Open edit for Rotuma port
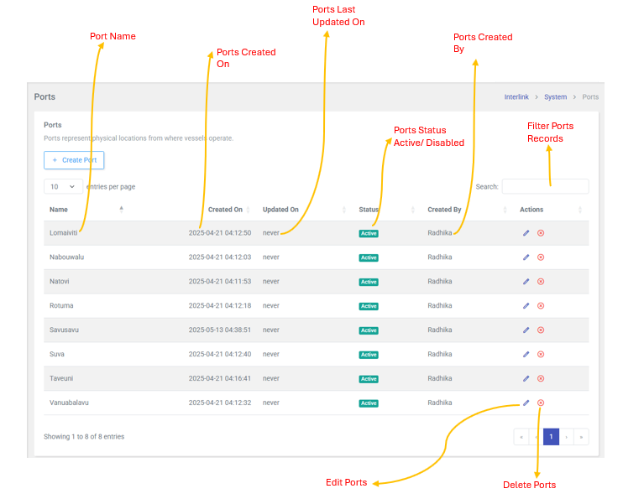 pyautogui.click(x=526, y=306)
